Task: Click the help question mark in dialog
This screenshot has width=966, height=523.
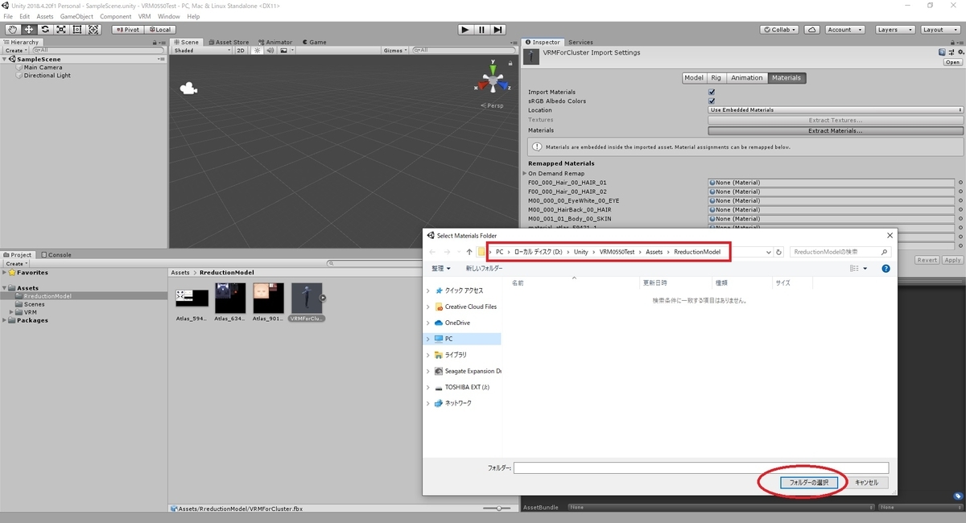Action: pyautogui.click(x=885, y=268)
